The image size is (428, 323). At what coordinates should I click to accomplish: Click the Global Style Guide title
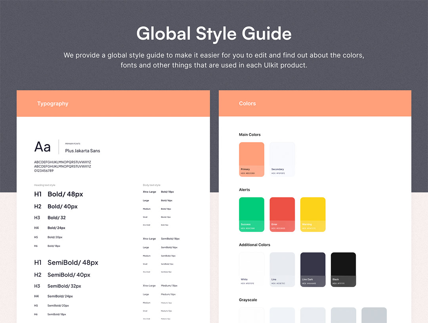click(214, 34)
